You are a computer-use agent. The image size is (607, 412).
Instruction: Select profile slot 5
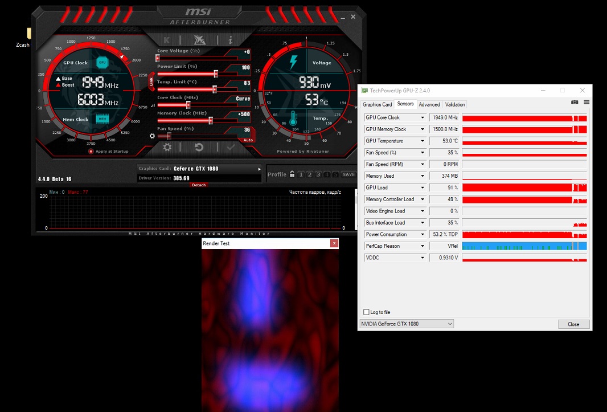pyautogui.click(x=335, y=174)
